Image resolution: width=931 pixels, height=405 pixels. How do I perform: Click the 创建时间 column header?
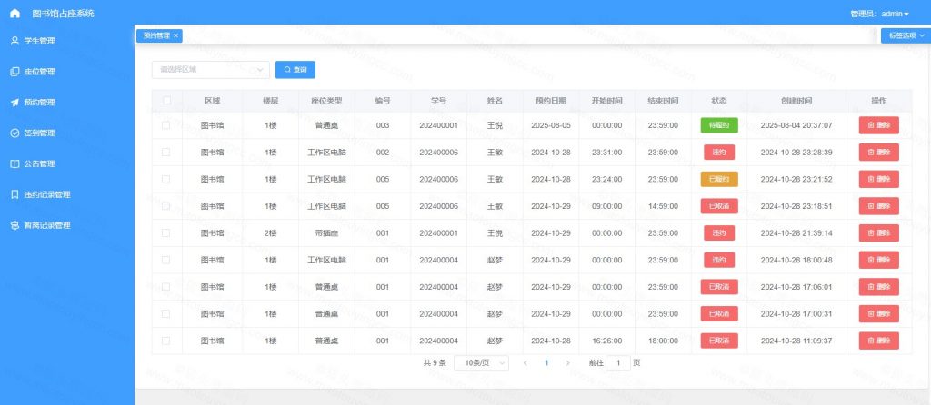pos(796,101)
